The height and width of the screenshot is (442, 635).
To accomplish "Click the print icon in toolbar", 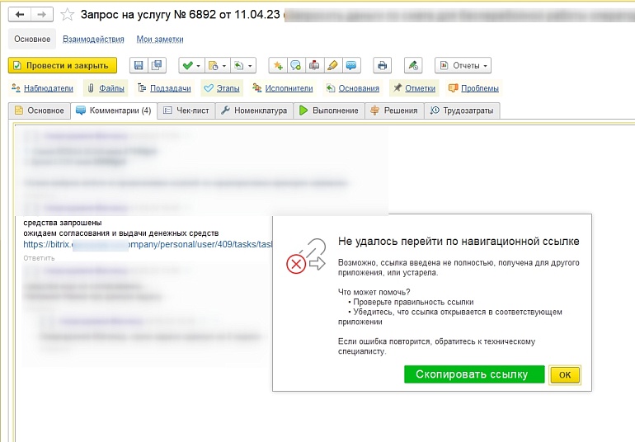I will click(381, 65).
